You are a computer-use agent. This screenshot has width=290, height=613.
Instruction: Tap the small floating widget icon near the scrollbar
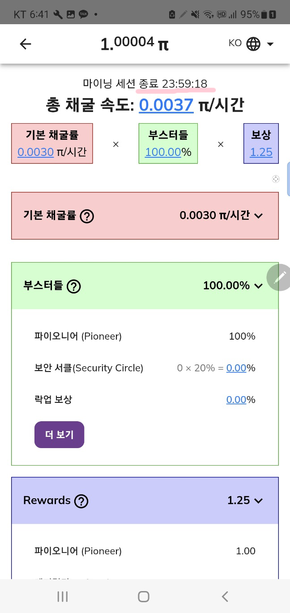pyautogui.click(x=276, y=179)
